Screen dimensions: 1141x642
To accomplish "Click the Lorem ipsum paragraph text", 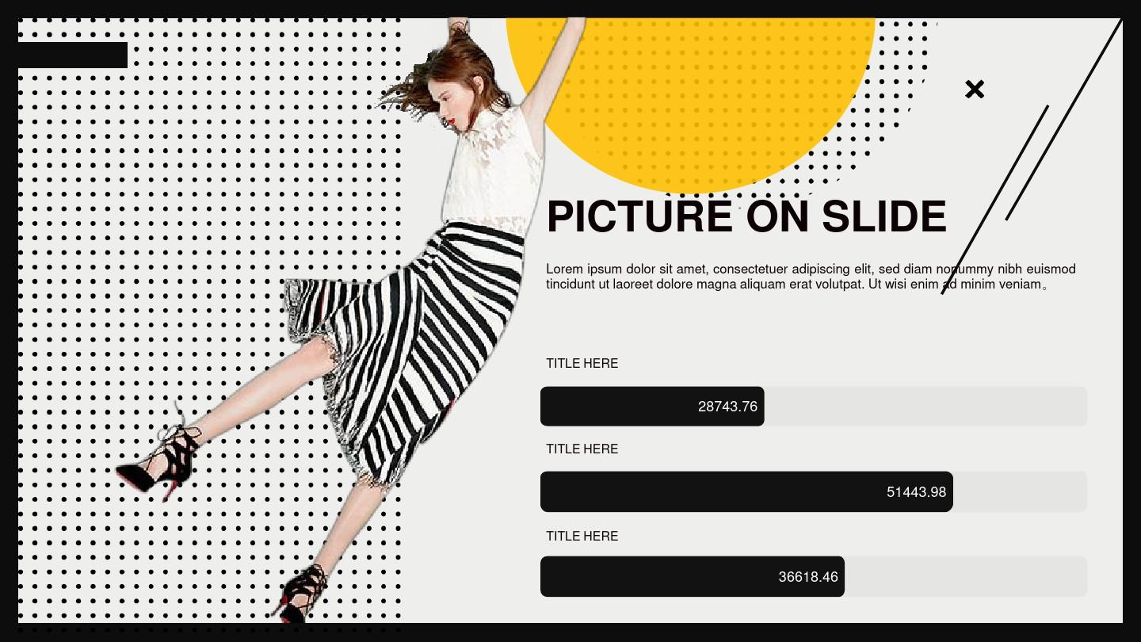I will pyautogui.click(x=811, y=277).
